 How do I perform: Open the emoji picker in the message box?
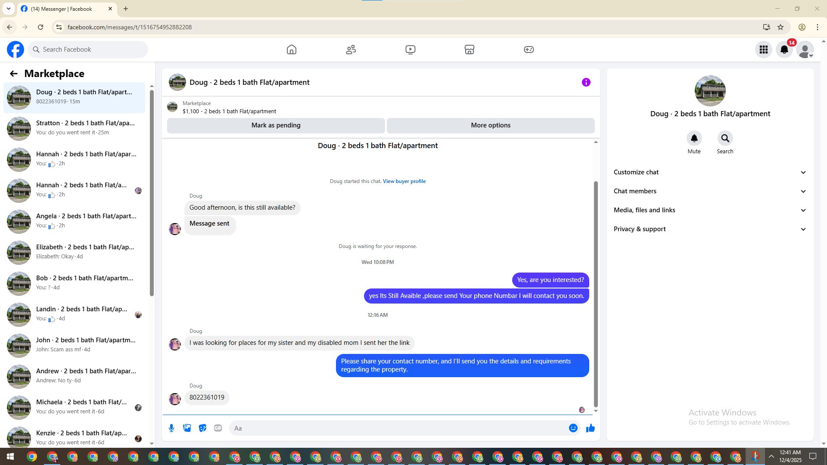[573, 428]
